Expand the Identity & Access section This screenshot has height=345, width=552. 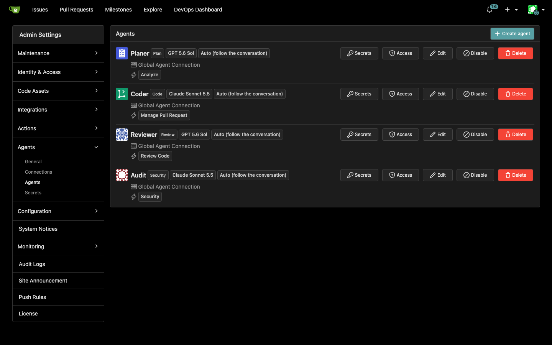coord(58,72)
